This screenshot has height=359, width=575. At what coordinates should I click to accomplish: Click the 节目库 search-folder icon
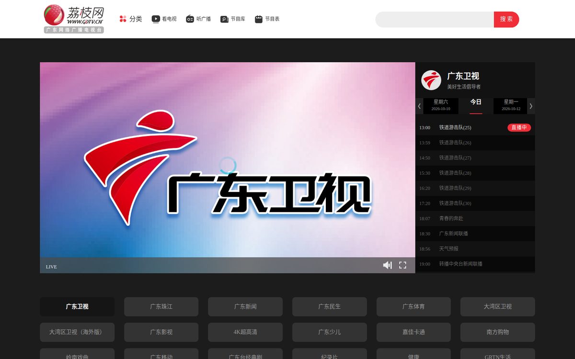[224, 19]
